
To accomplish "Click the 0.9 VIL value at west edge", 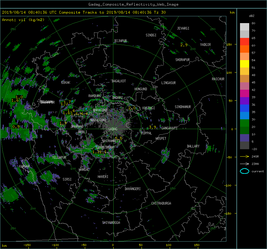I will [x=16, y=127].
